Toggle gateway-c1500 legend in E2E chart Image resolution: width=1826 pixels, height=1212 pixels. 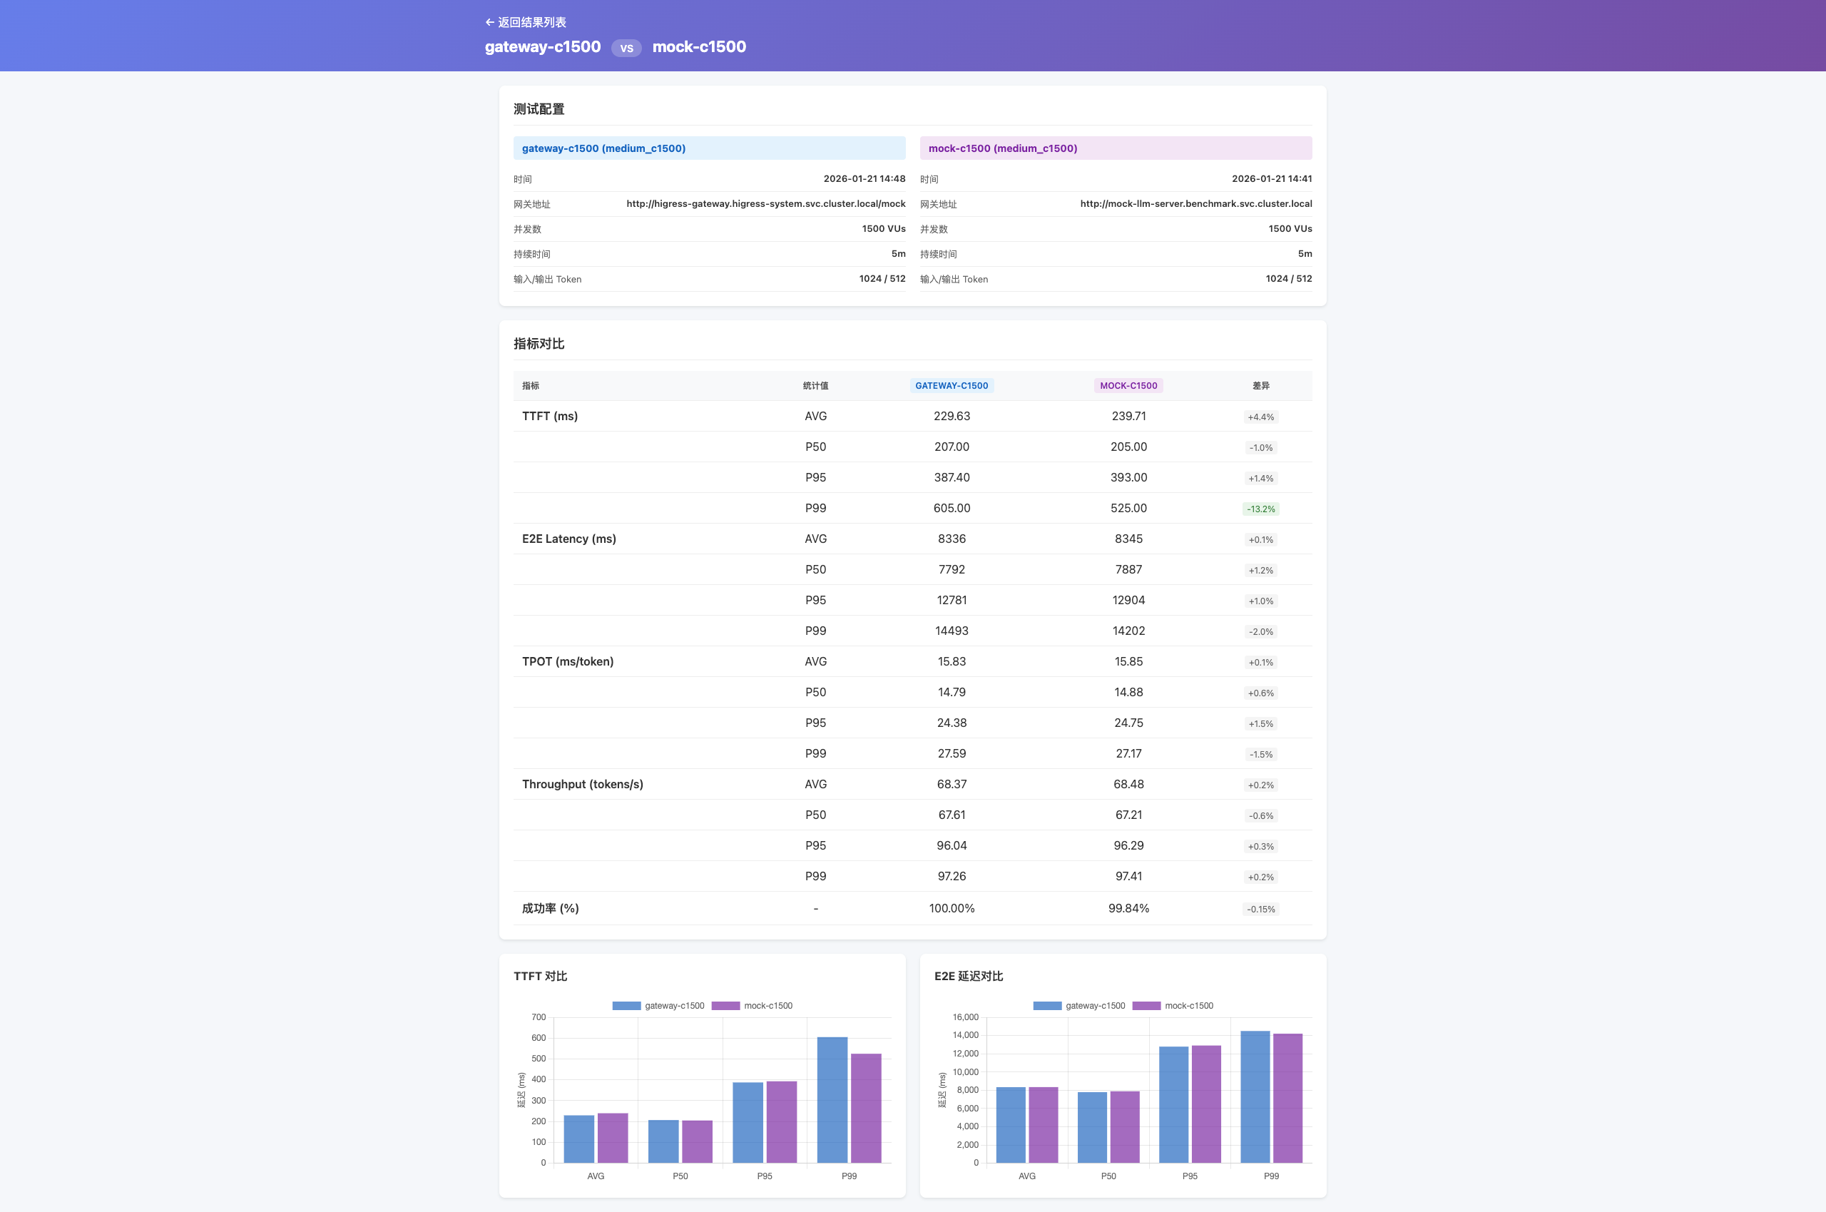pos(1078,1006)
